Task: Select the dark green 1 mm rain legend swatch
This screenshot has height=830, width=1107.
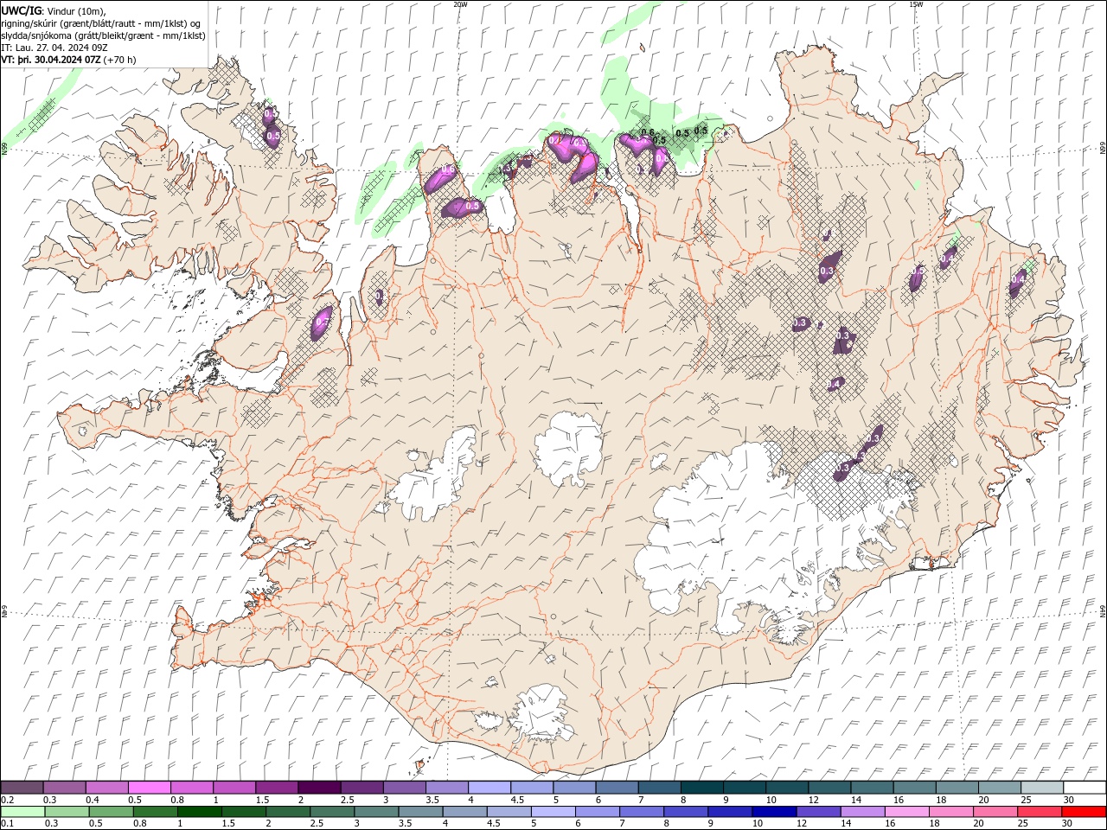Action: pyautogui.click(x=200, y=811)
